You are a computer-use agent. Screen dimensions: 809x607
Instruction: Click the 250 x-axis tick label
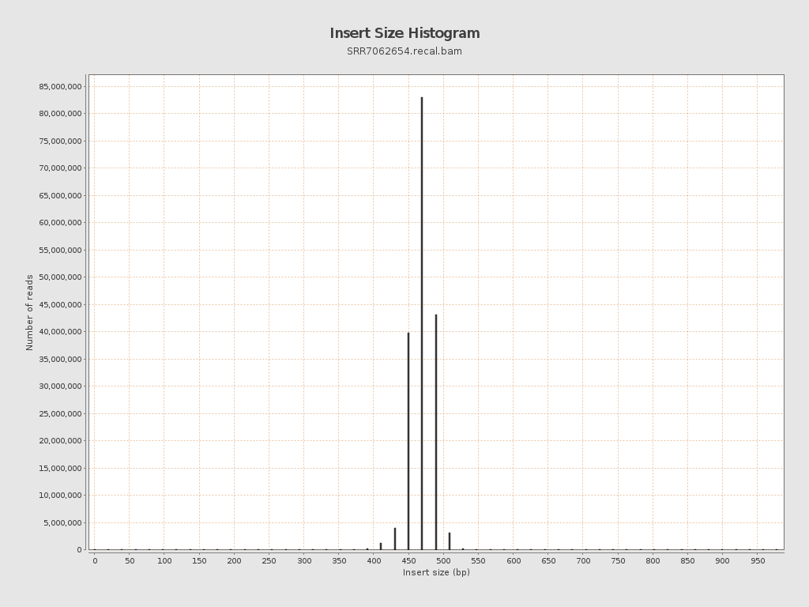point(269,560)
